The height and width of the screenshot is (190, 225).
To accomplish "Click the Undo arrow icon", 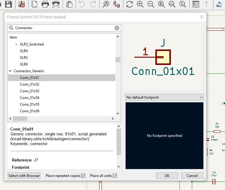I will (x=82, y=4).
